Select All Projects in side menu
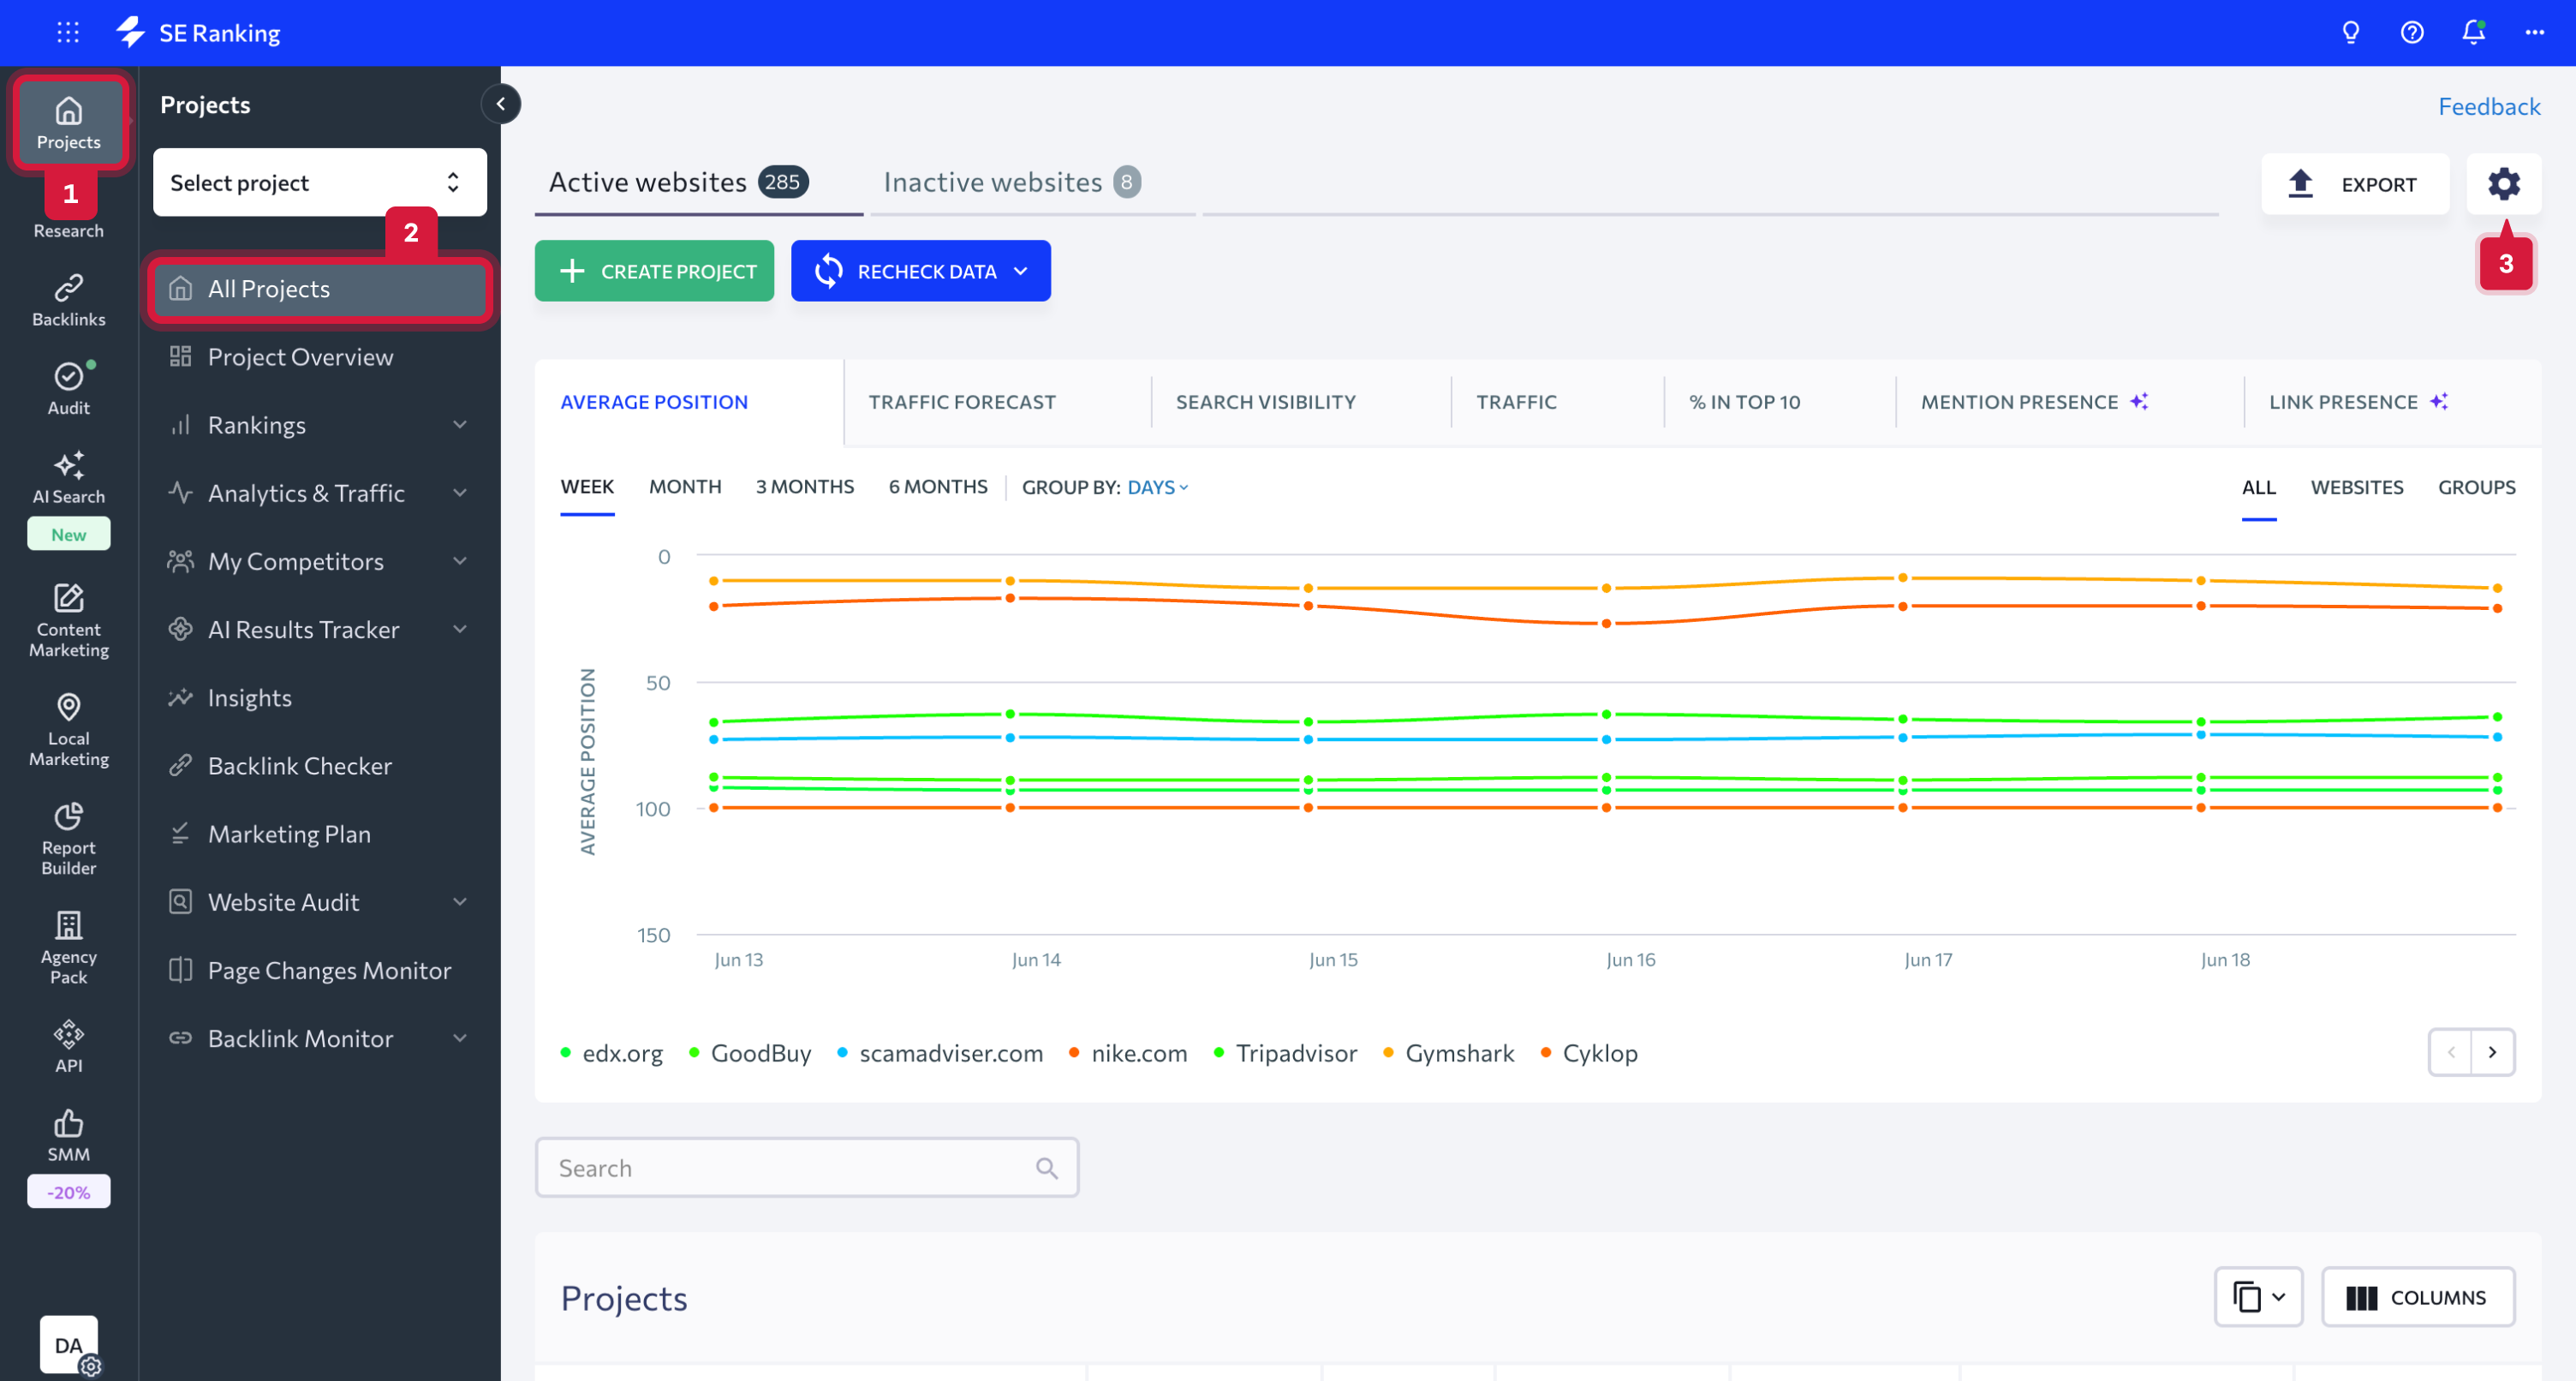 click(x=320, y=290)
